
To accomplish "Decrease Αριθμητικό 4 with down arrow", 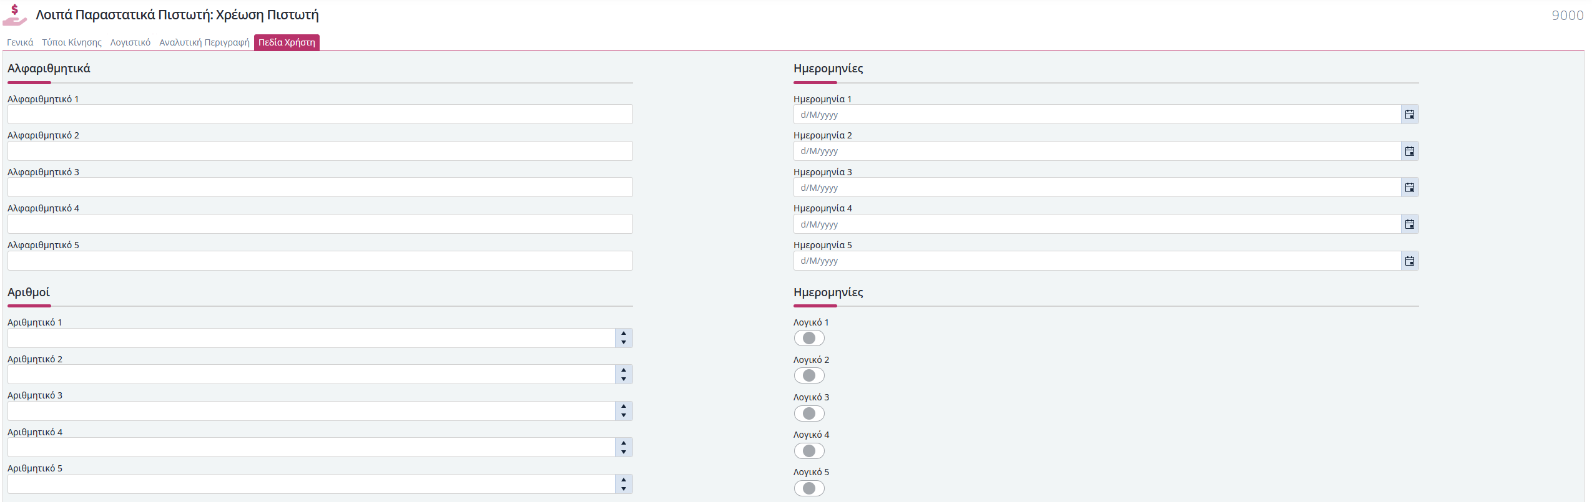I will pyautogui.click(x=624, y=451).
